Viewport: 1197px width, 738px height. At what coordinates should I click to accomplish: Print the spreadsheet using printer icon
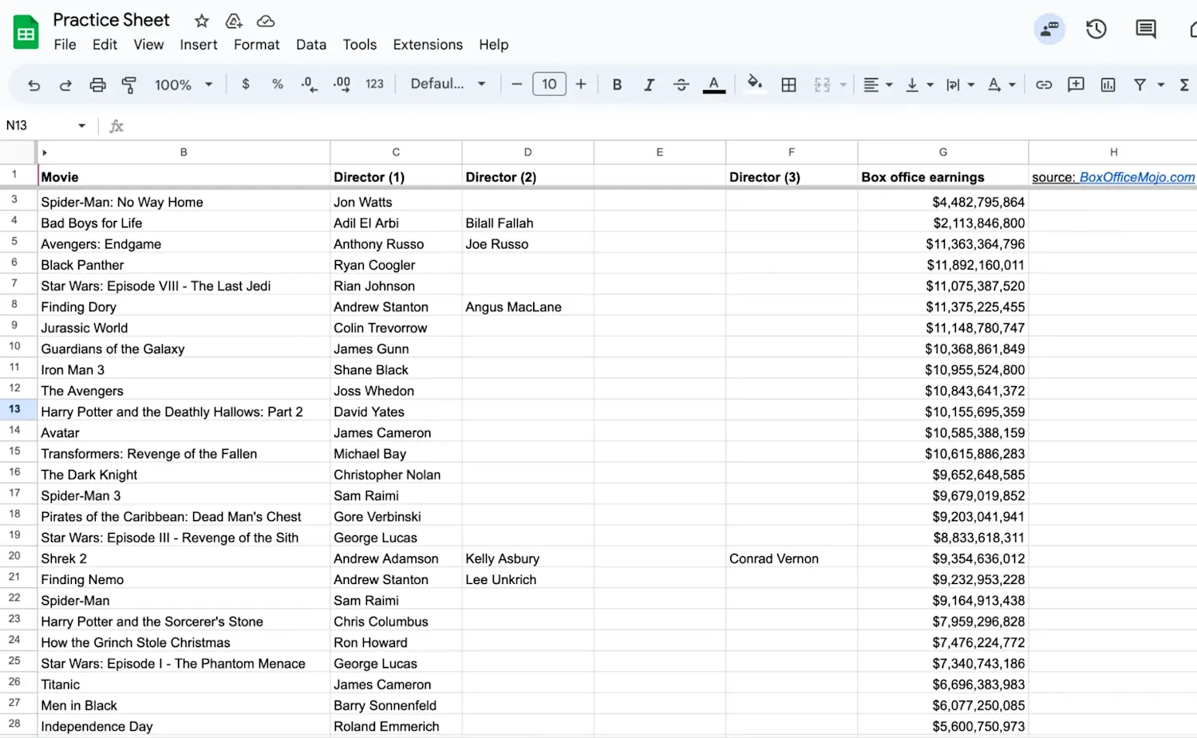coord(97,85)
